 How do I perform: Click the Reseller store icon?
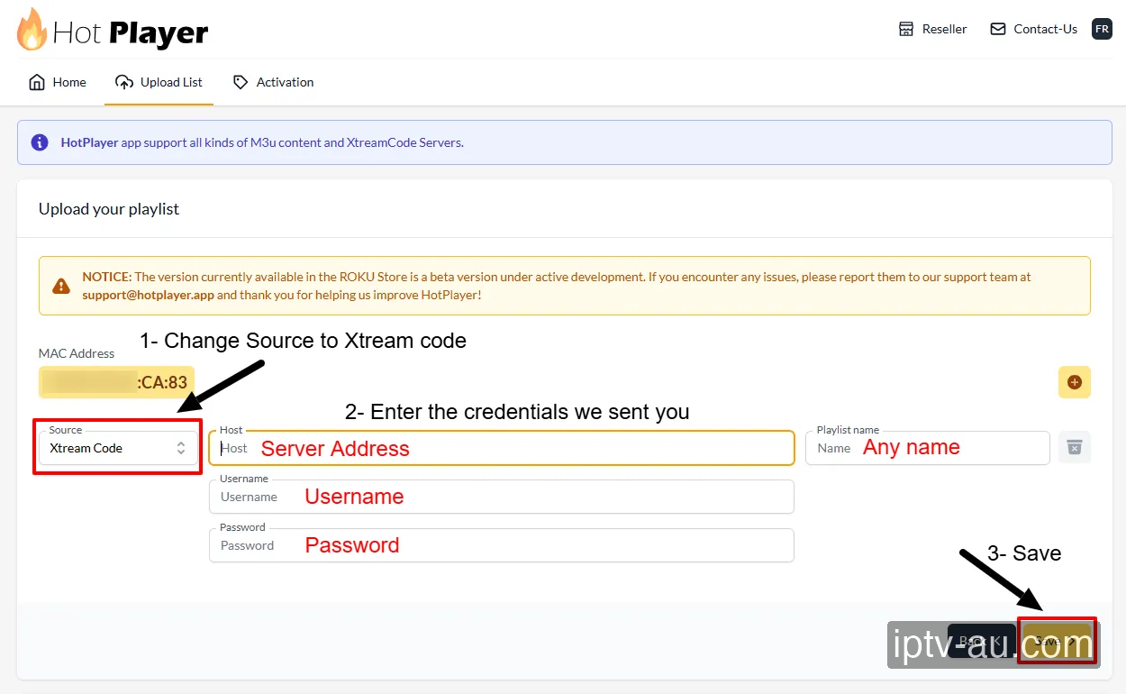pos(906,29)
